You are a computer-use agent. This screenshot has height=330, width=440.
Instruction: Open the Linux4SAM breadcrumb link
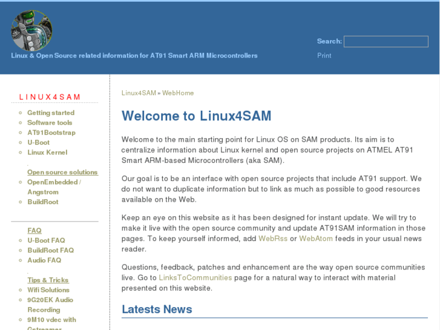pos(139,93)
